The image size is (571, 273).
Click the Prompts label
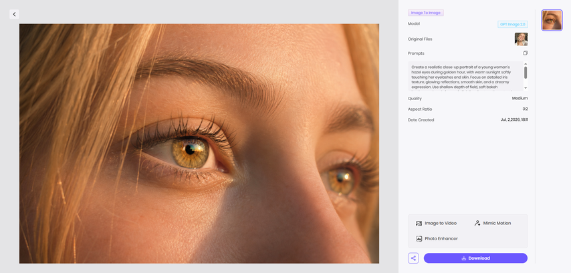[x=416, y=53]
